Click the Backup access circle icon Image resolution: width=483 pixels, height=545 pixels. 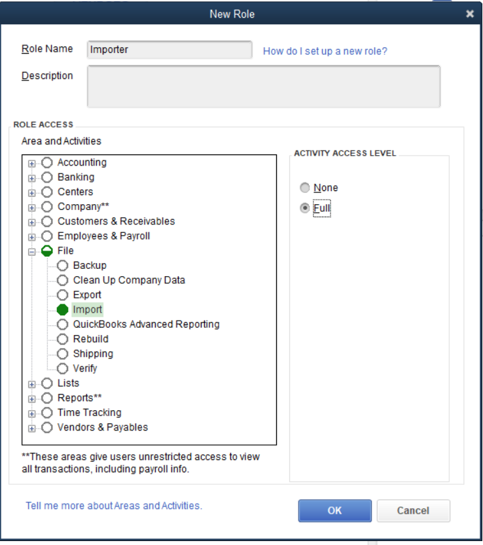pyautogui.click(x=63, y=266)
